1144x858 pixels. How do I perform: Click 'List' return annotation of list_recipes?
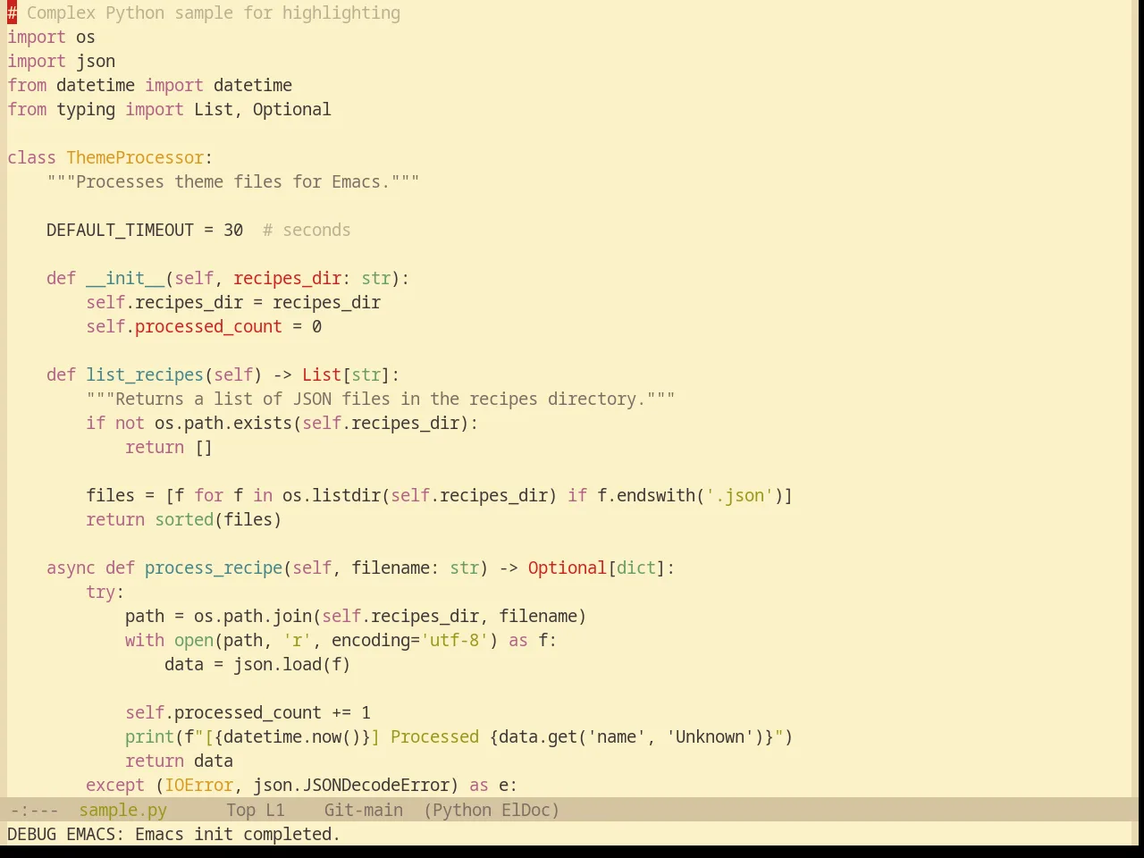click(x=322, y=374)
